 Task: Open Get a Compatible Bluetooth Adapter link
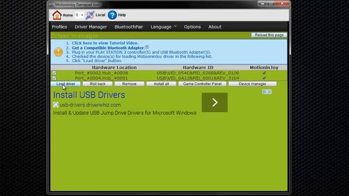[108, 48]
